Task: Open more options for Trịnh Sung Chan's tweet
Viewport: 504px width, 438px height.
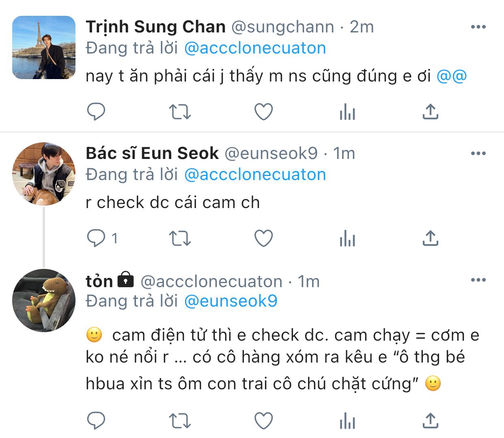Action: [478, 27]
